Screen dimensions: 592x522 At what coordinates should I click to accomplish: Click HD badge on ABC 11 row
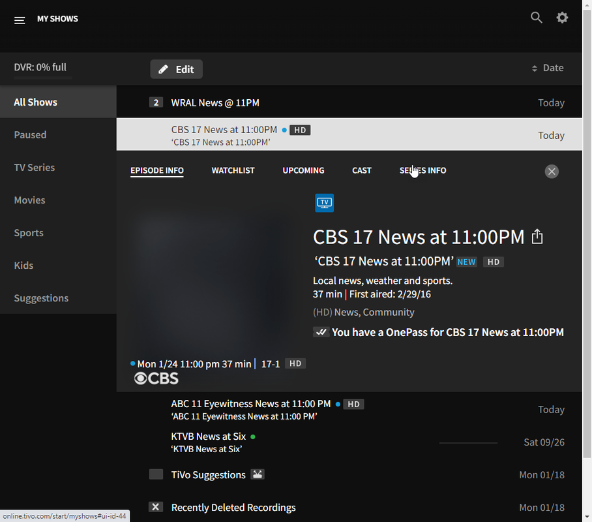[353, 404]
